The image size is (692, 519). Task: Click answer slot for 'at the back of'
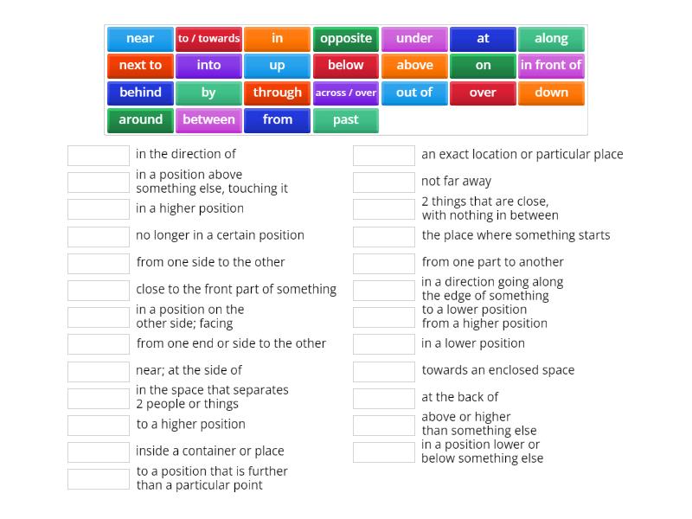point(384,398)
